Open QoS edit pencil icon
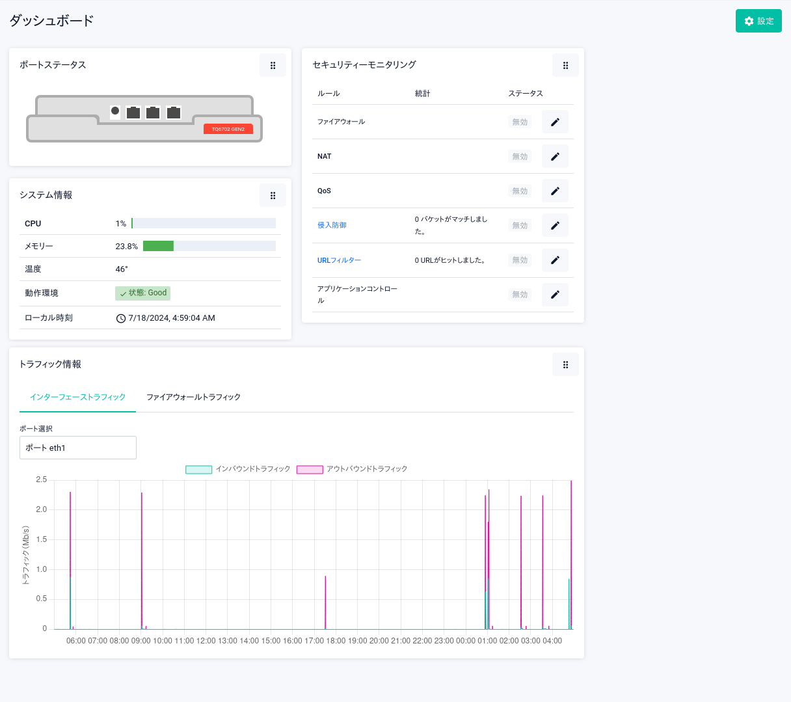Screen dimensions: 791x702 tap(555, 191)
